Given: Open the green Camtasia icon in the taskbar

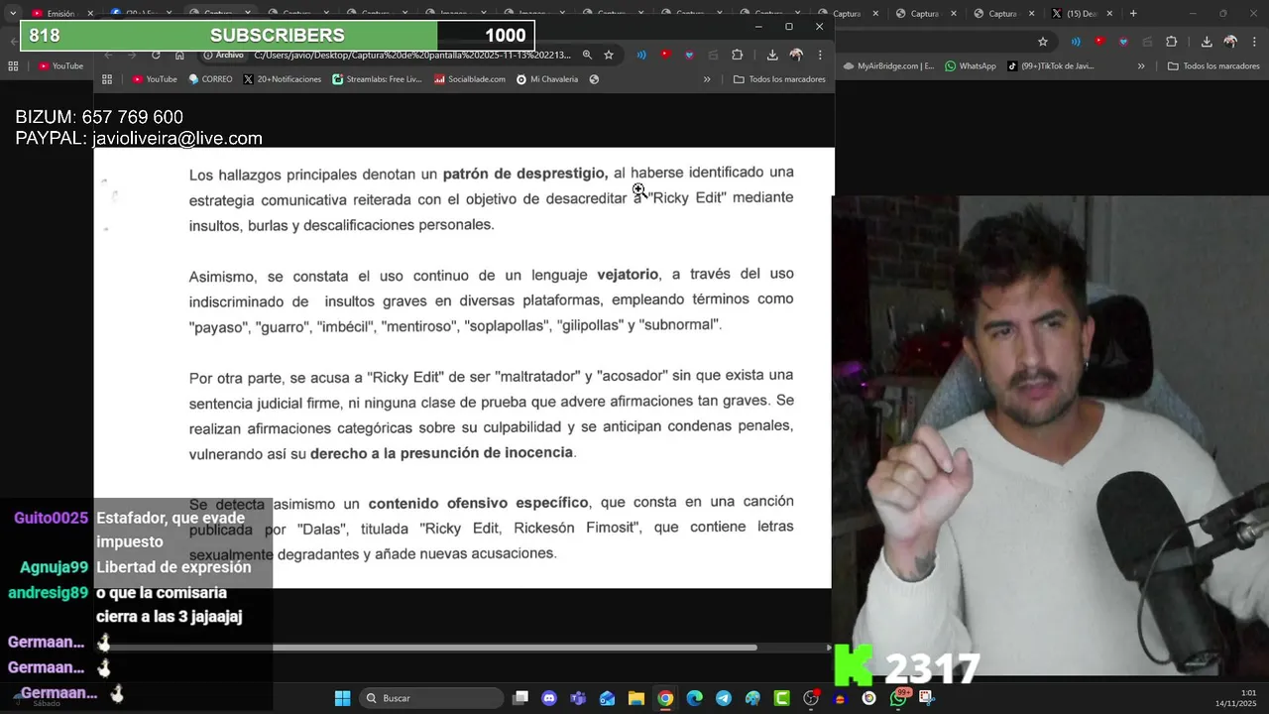Looking at the screenshot, I should (x=782, y=698).
